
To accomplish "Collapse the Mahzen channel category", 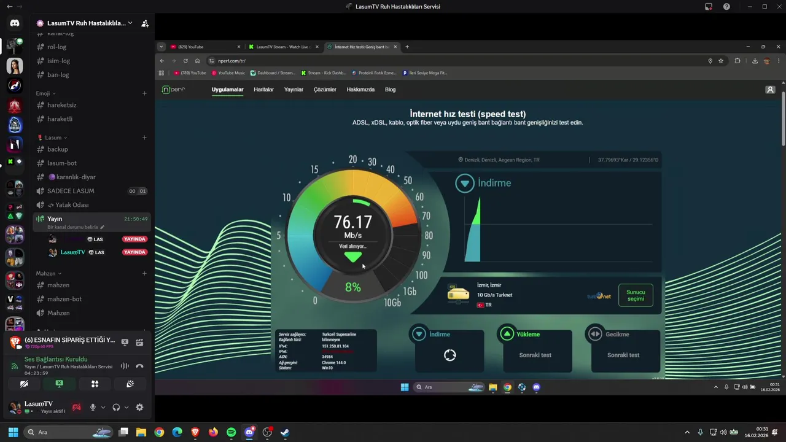I will pyautogui.click(x=49, y=273).
